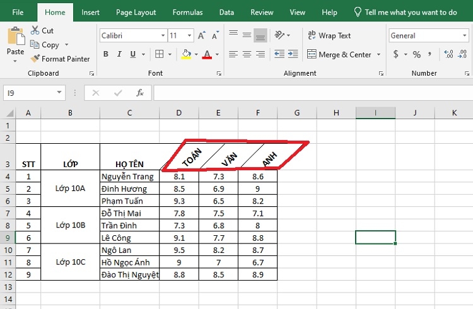Expand the underline style arrow
Screen dimensions: 473x309
click(x=143, y=55)
